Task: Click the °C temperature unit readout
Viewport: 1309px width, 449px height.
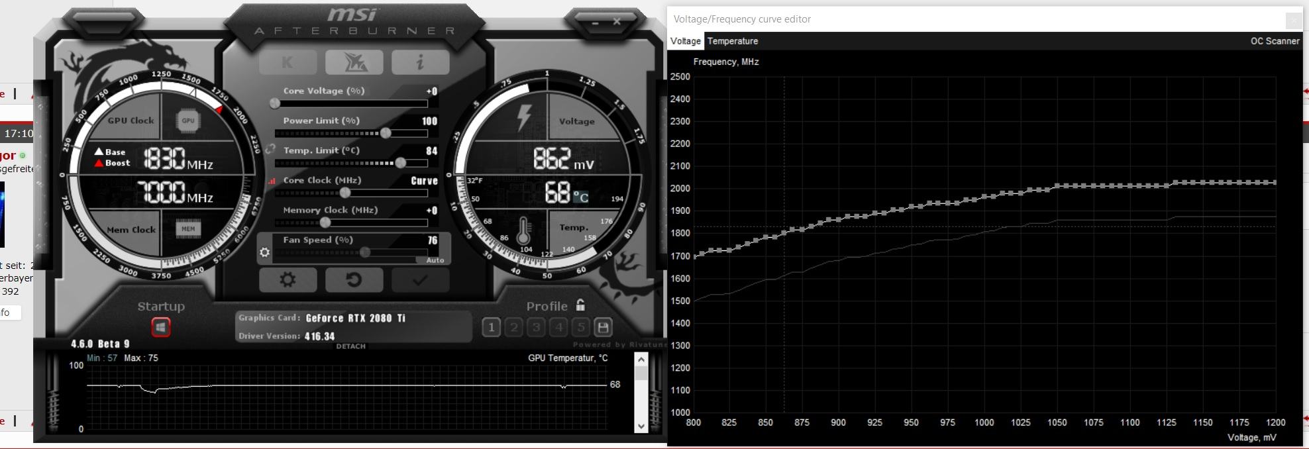Action: tap(580, 197)
